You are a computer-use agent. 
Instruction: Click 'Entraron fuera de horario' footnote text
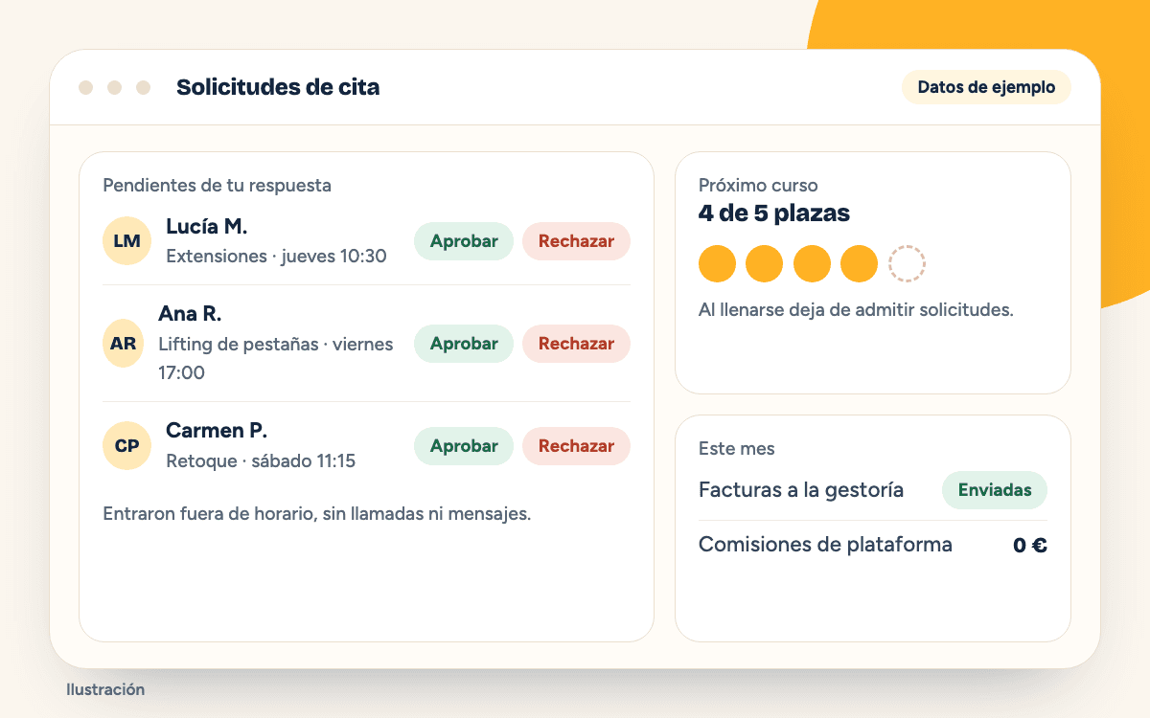[x=316, y=514]
